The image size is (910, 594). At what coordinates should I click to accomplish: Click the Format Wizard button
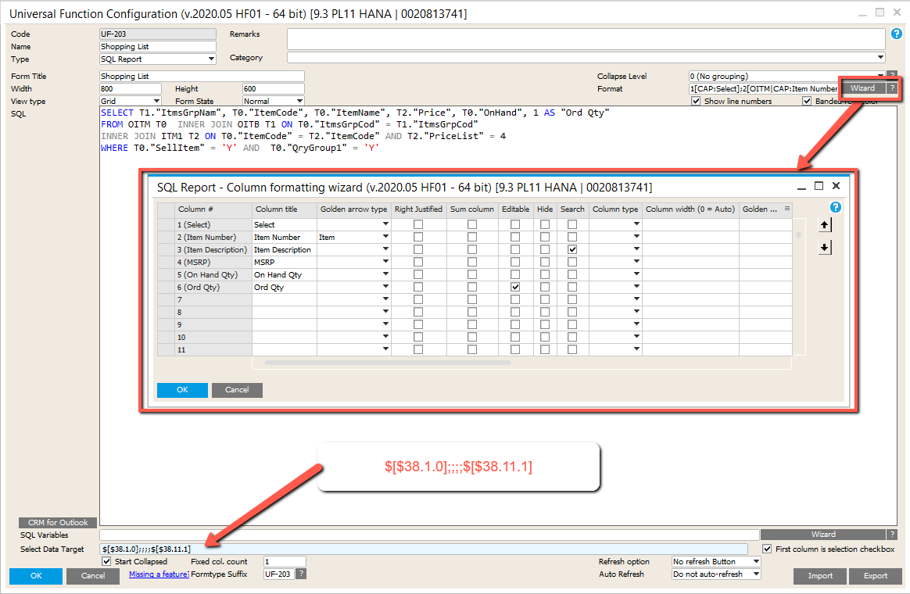click(863, 88)
